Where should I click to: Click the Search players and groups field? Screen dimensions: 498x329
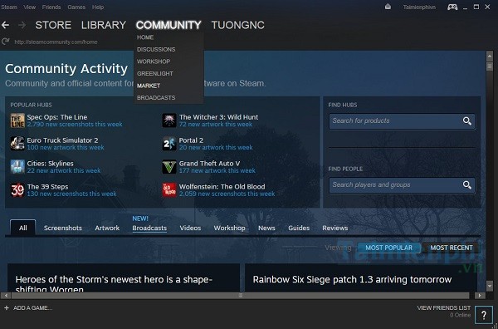point(402,185)
